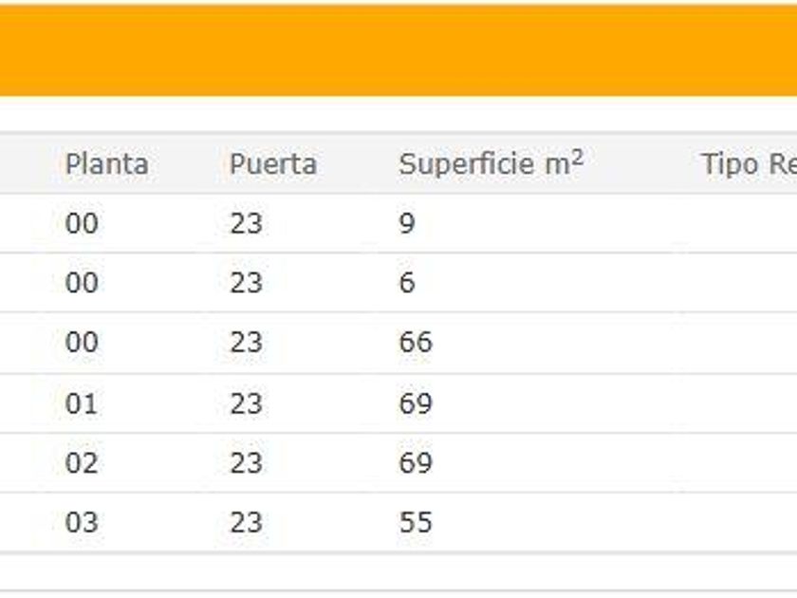Sort by the Superficie m² header
797x598 pixels.
pos(491,163)
